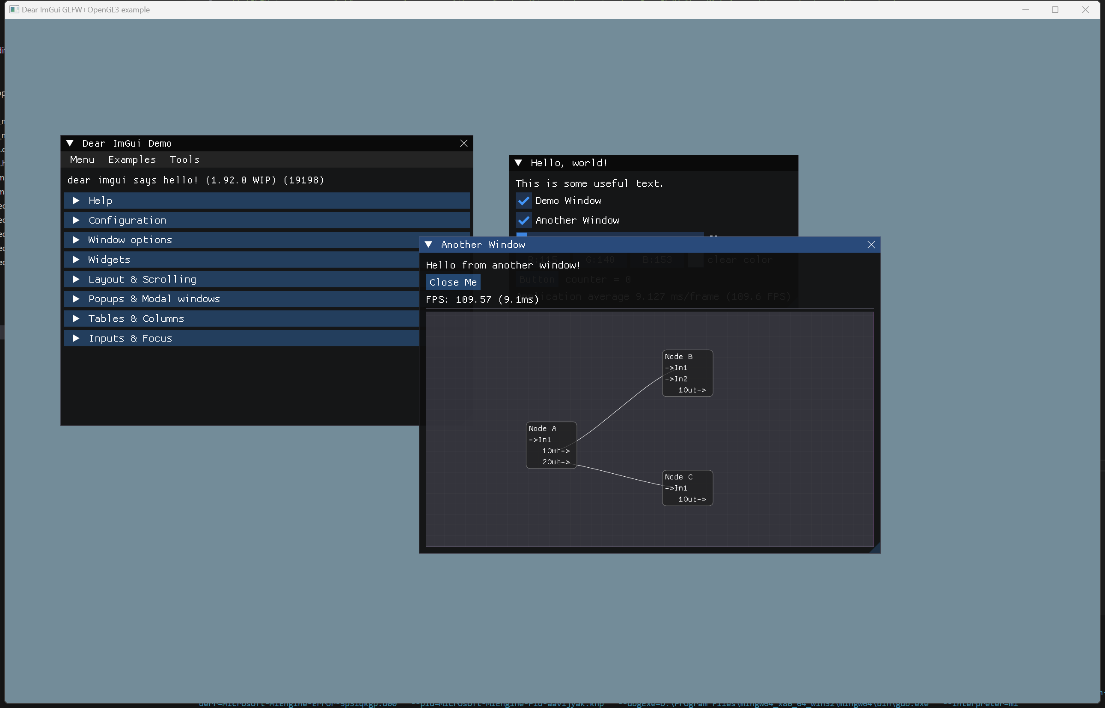Close the Dear ImGui Demo panel
The image size is (1105, 708).
point(463,144)
